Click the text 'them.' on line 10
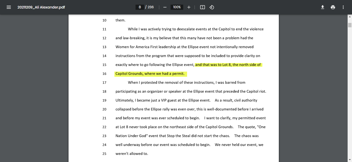Viewport: 352px width, 162px height. click(120, 20)
